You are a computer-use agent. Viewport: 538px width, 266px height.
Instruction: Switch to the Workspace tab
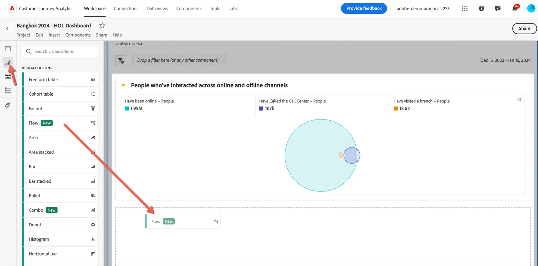pyautogui.click(x=95, y=8)
